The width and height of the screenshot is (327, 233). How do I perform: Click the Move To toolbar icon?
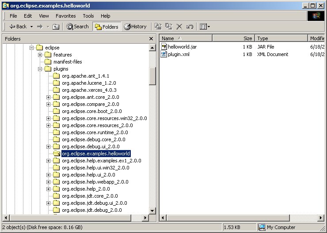point(158,26)
